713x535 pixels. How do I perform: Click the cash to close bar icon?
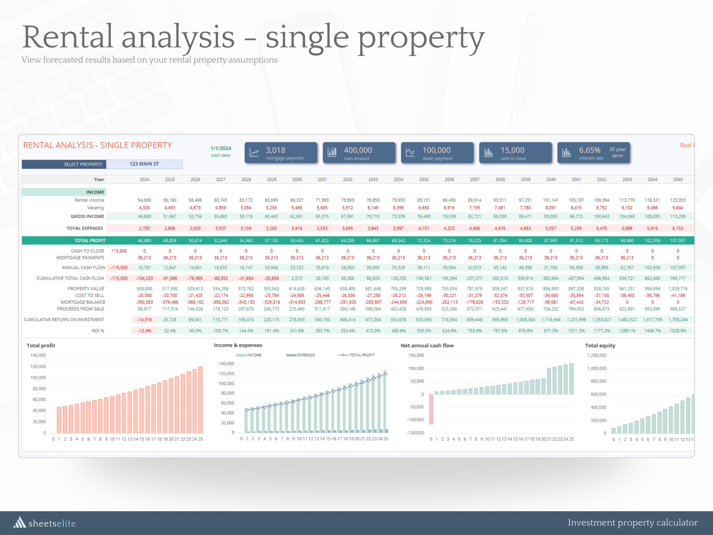[x=488, y=152]
